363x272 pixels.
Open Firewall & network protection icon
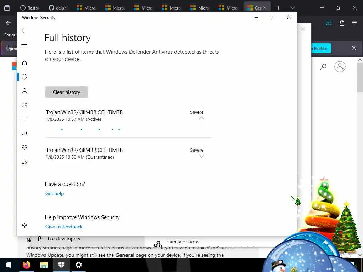24,105
